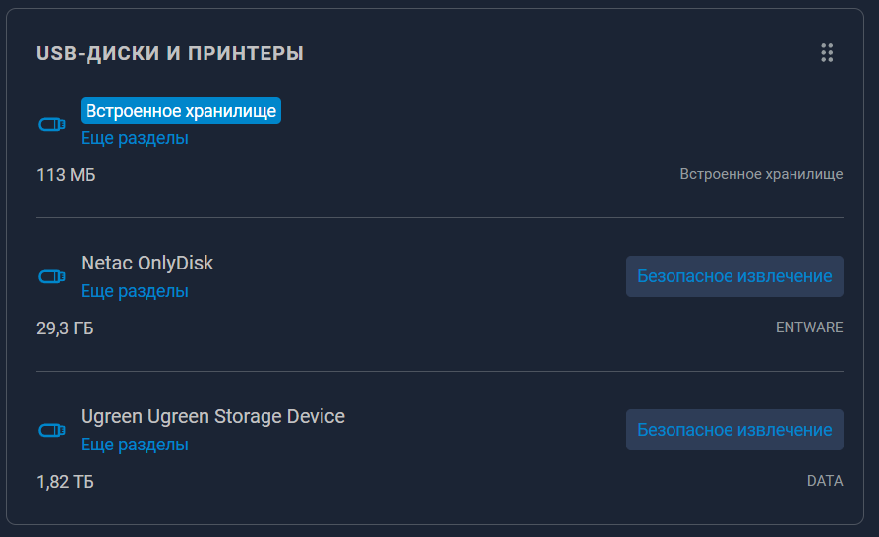Screen dimensions: 879x537
Task: Click the 1,82 ТБ size value
Action: [x=65, y=482]
